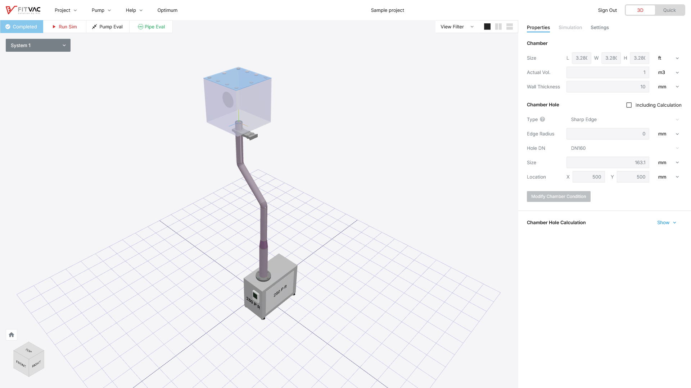Open the Optimum menu item
The image size is (691, 388).
pyautogui.click(x=167, y=10)
